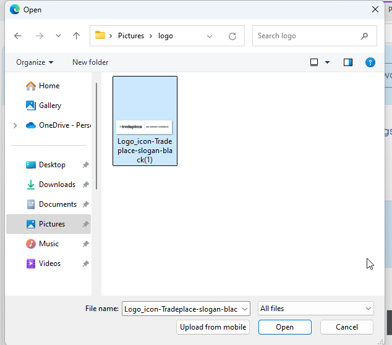The width and height of the screenshot is (392, 345).
Task: Click the pin icon beside Documents
Action: click(x=86, y=204)
